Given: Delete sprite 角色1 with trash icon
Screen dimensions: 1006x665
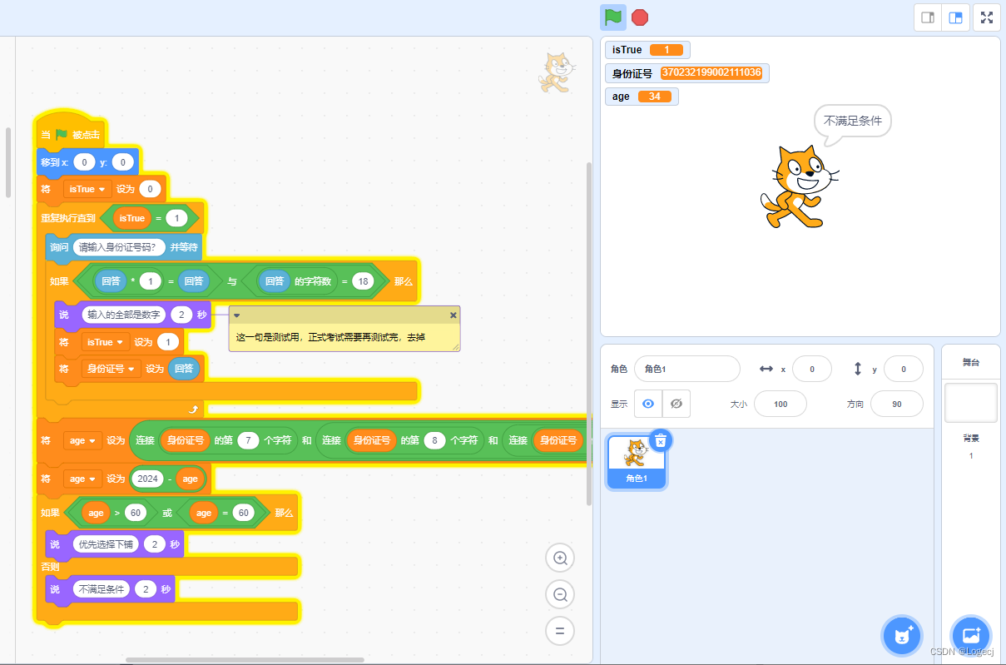Looking at the screenshot, I should tap(660, 440).
